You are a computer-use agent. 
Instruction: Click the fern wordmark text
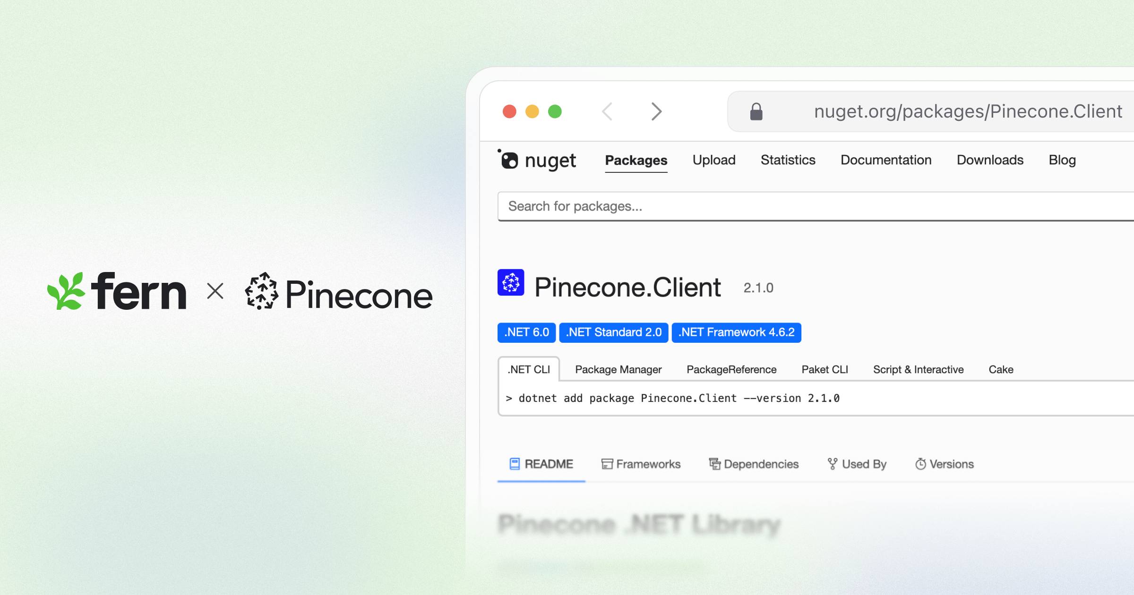[x=138, y=291]
